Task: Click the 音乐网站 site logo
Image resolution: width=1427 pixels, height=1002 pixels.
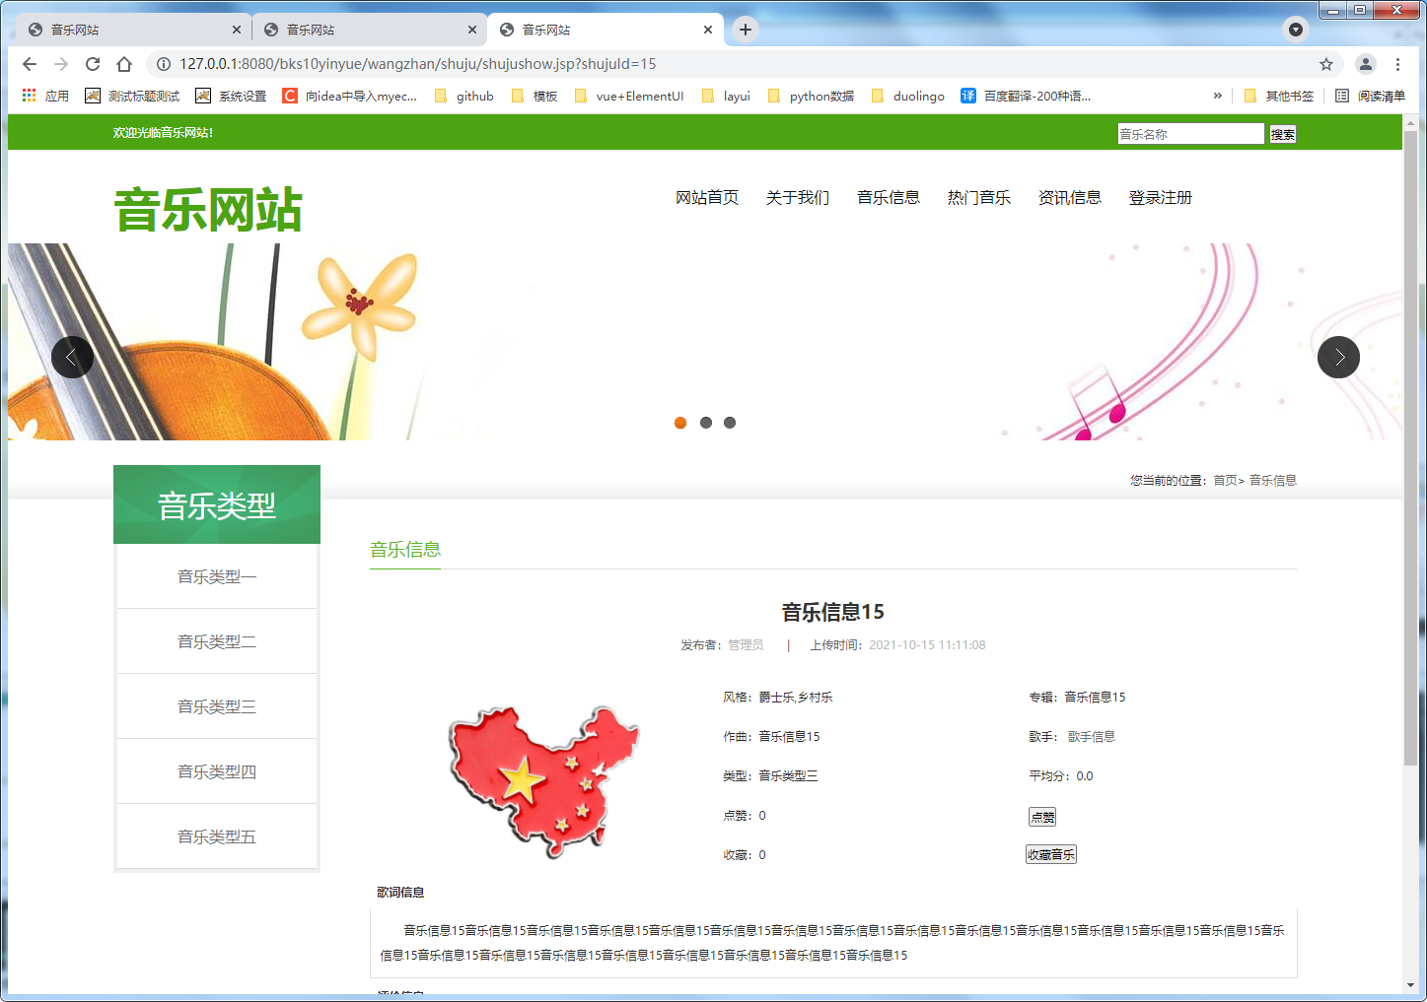Action: pos(208,210)
